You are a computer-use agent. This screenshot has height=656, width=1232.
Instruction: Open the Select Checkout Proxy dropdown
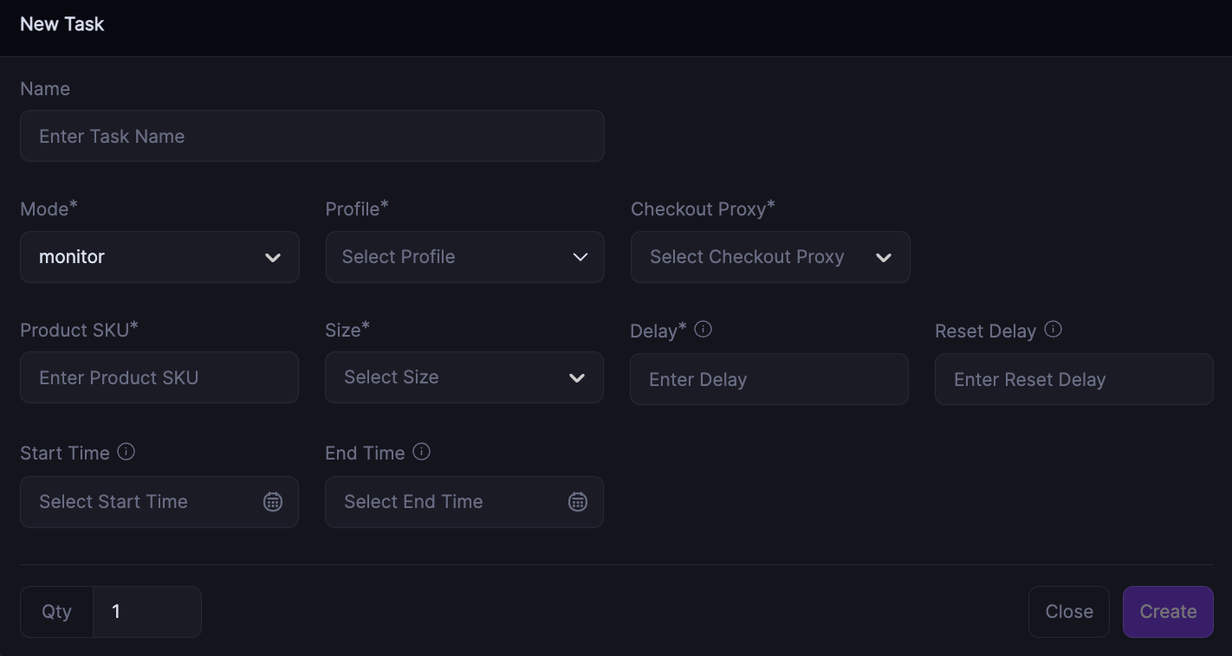click(769, 257)
